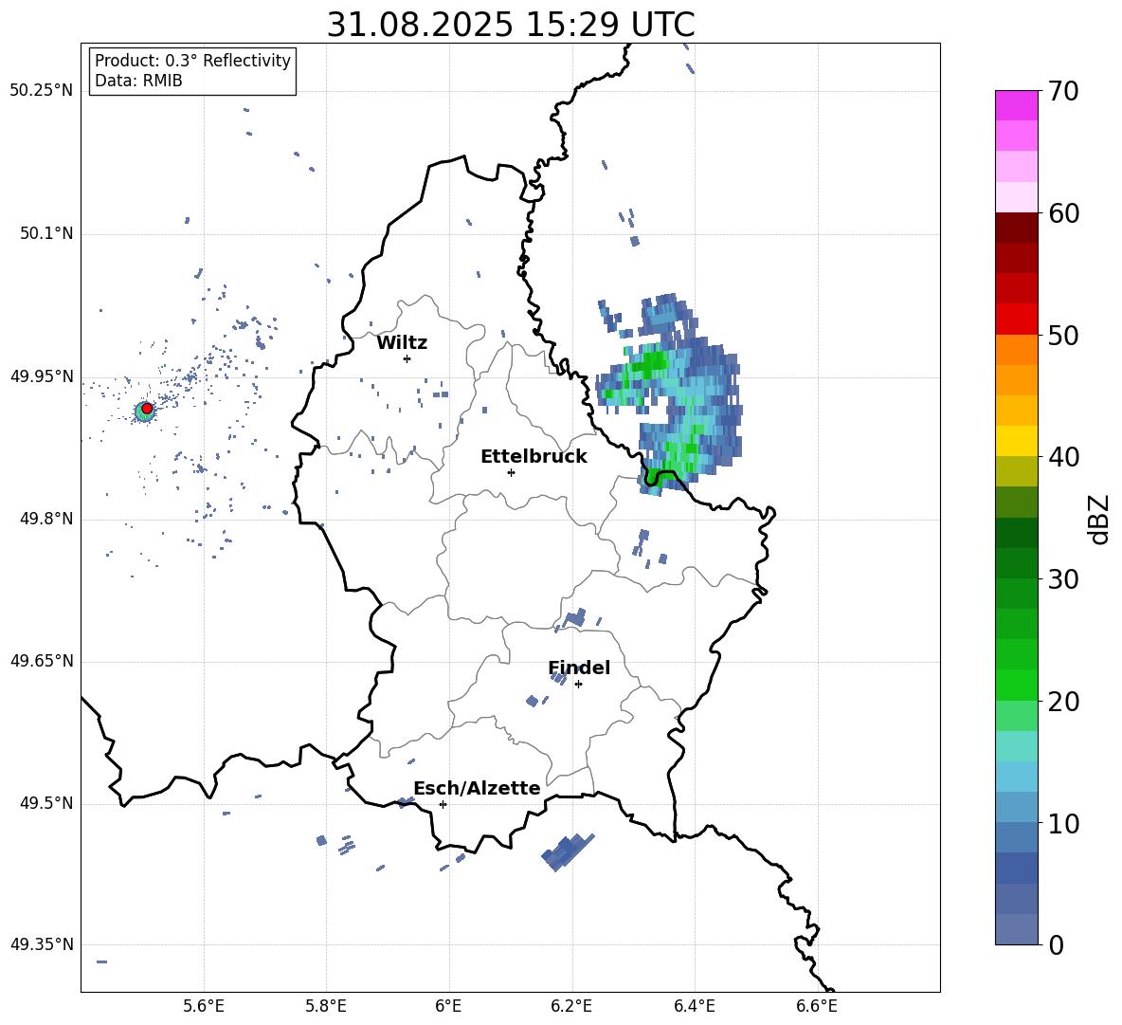Click the 5.8°E longitude label
1122x1025 pixels.
pyautogui.click(x=326, y=1006)
